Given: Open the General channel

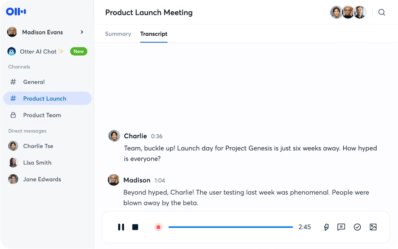Looking at the screenshot, I should [34, 82].
